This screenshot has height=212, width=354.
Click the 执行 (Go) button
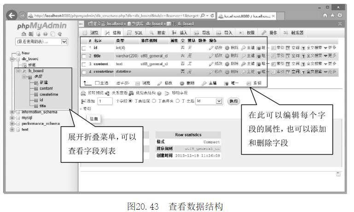pyautogui.click(x=234, y=101)
